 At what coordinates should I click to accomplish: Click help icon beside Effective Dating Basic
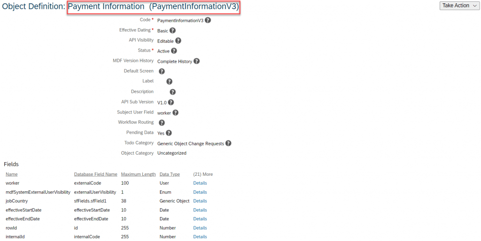pos(172,30)
